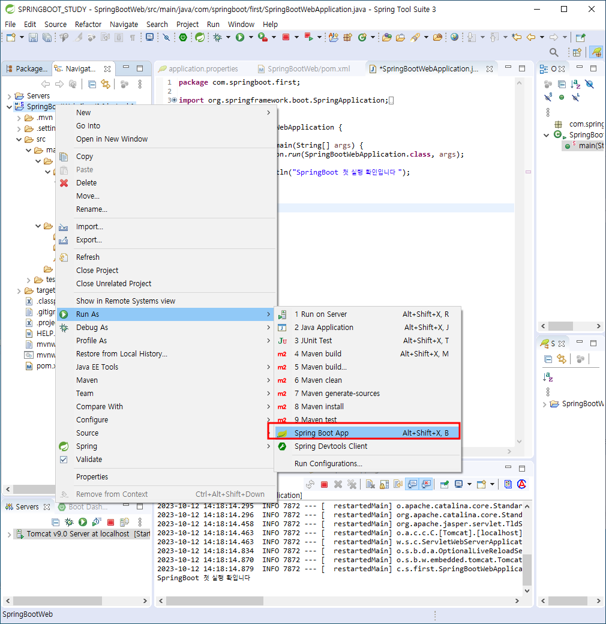Click the Open Type icon in the toolbar

pyautogui.click(x=387, y=37)
